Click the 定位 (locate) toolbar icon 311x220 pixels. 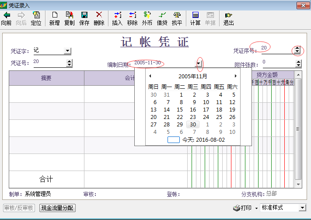coord(36,15)
